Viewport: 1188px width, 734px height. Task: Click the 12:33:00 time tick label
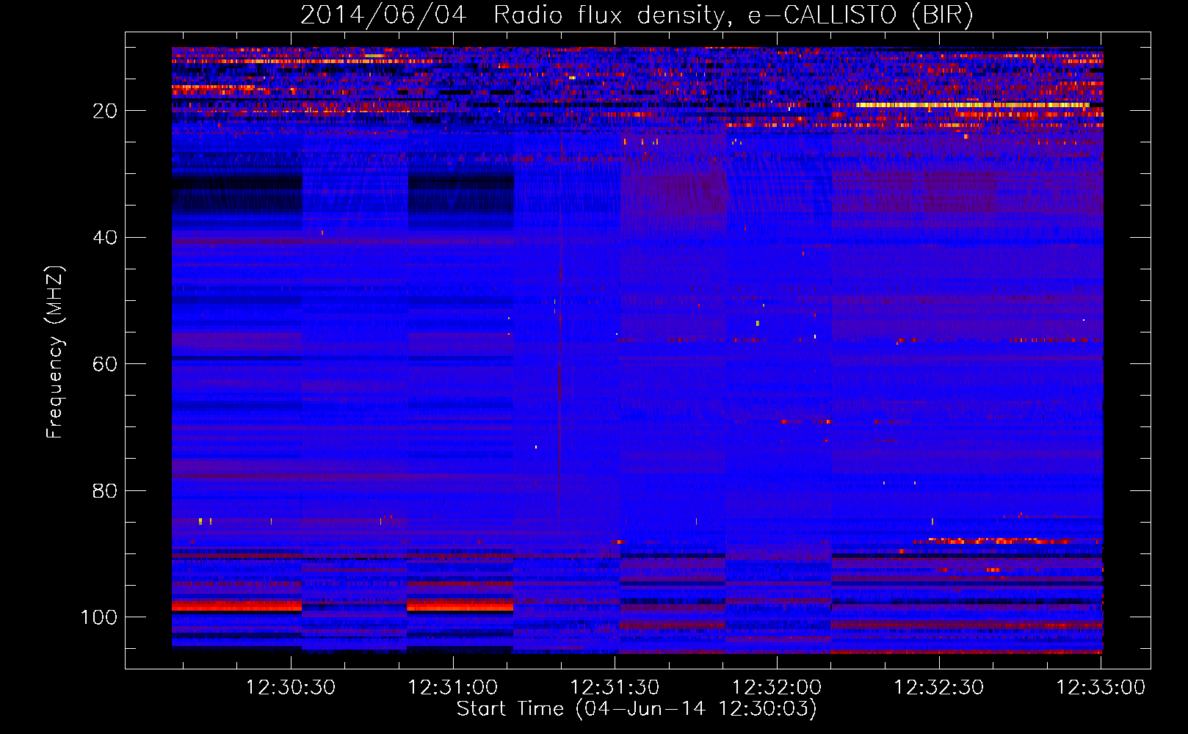click(x=1101, y=688)
